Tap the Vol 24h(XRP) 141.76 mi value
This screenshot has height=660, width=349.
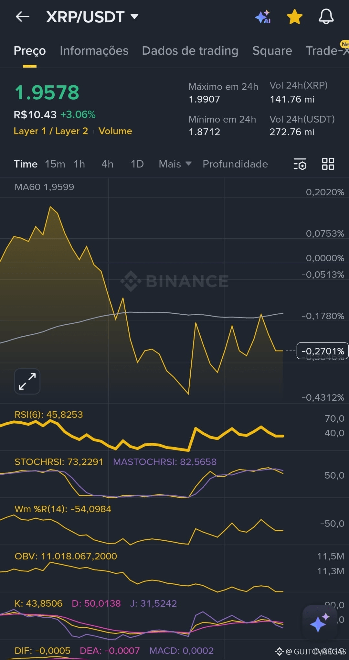pos(292,99)
